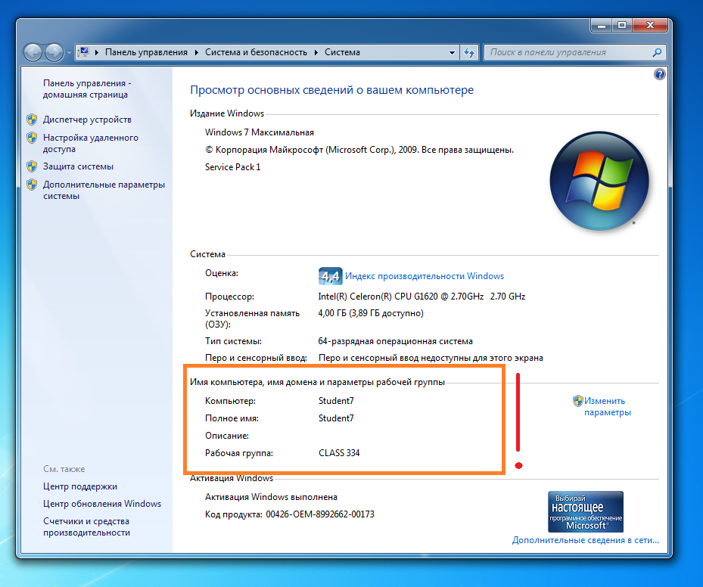Click inside the control panel search field
This screenshot has width=703, height=587.
click(x=571, y=52)
